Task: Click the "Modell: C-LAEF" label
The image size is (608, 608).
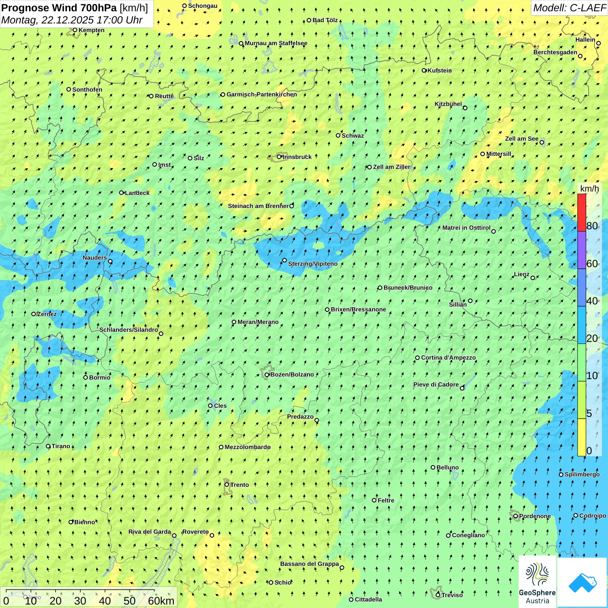Action: click(x=569, y=8)
